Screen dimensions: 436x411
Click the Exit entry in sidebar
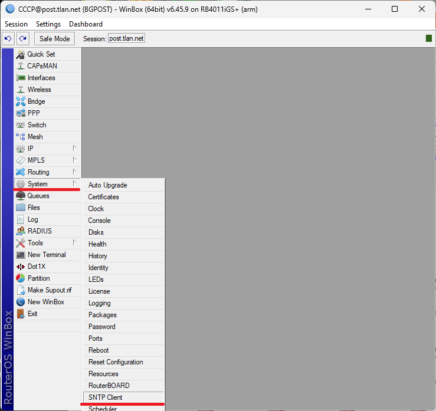(x=32, y=314)
